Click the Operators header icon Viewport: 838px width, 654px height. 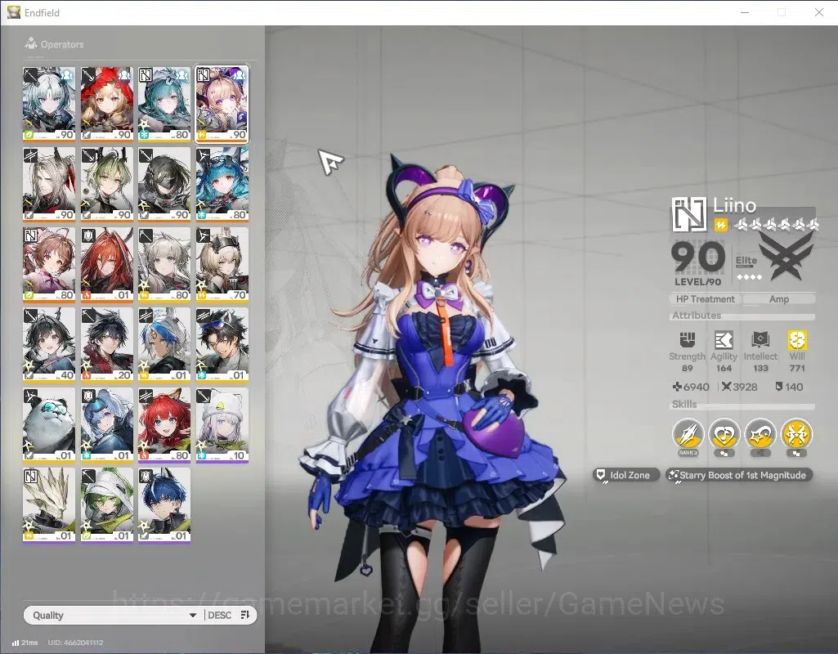tap(30, 43)
